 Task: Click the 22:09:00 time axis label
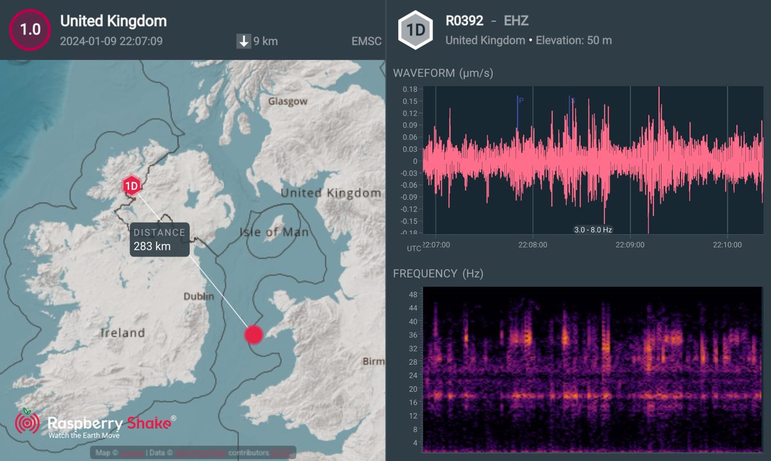[630, 245]
